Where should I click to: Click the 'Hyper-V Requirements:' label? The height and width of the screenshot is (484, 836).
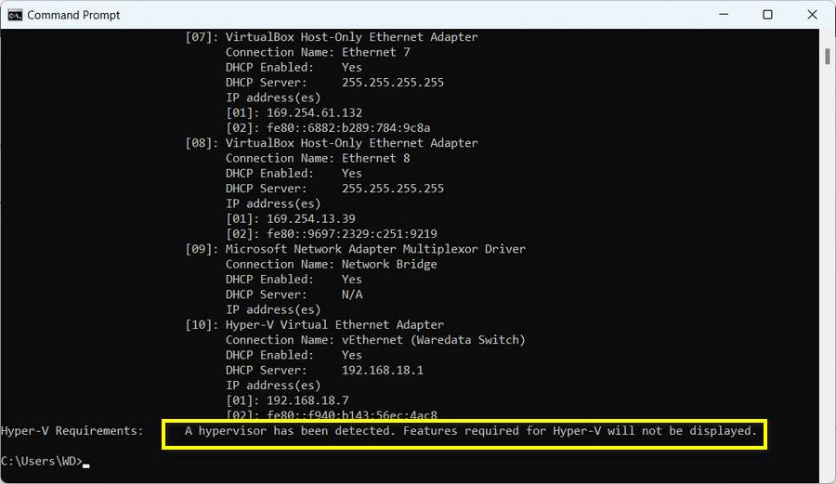pyautogui.click(x=72, y=431)
